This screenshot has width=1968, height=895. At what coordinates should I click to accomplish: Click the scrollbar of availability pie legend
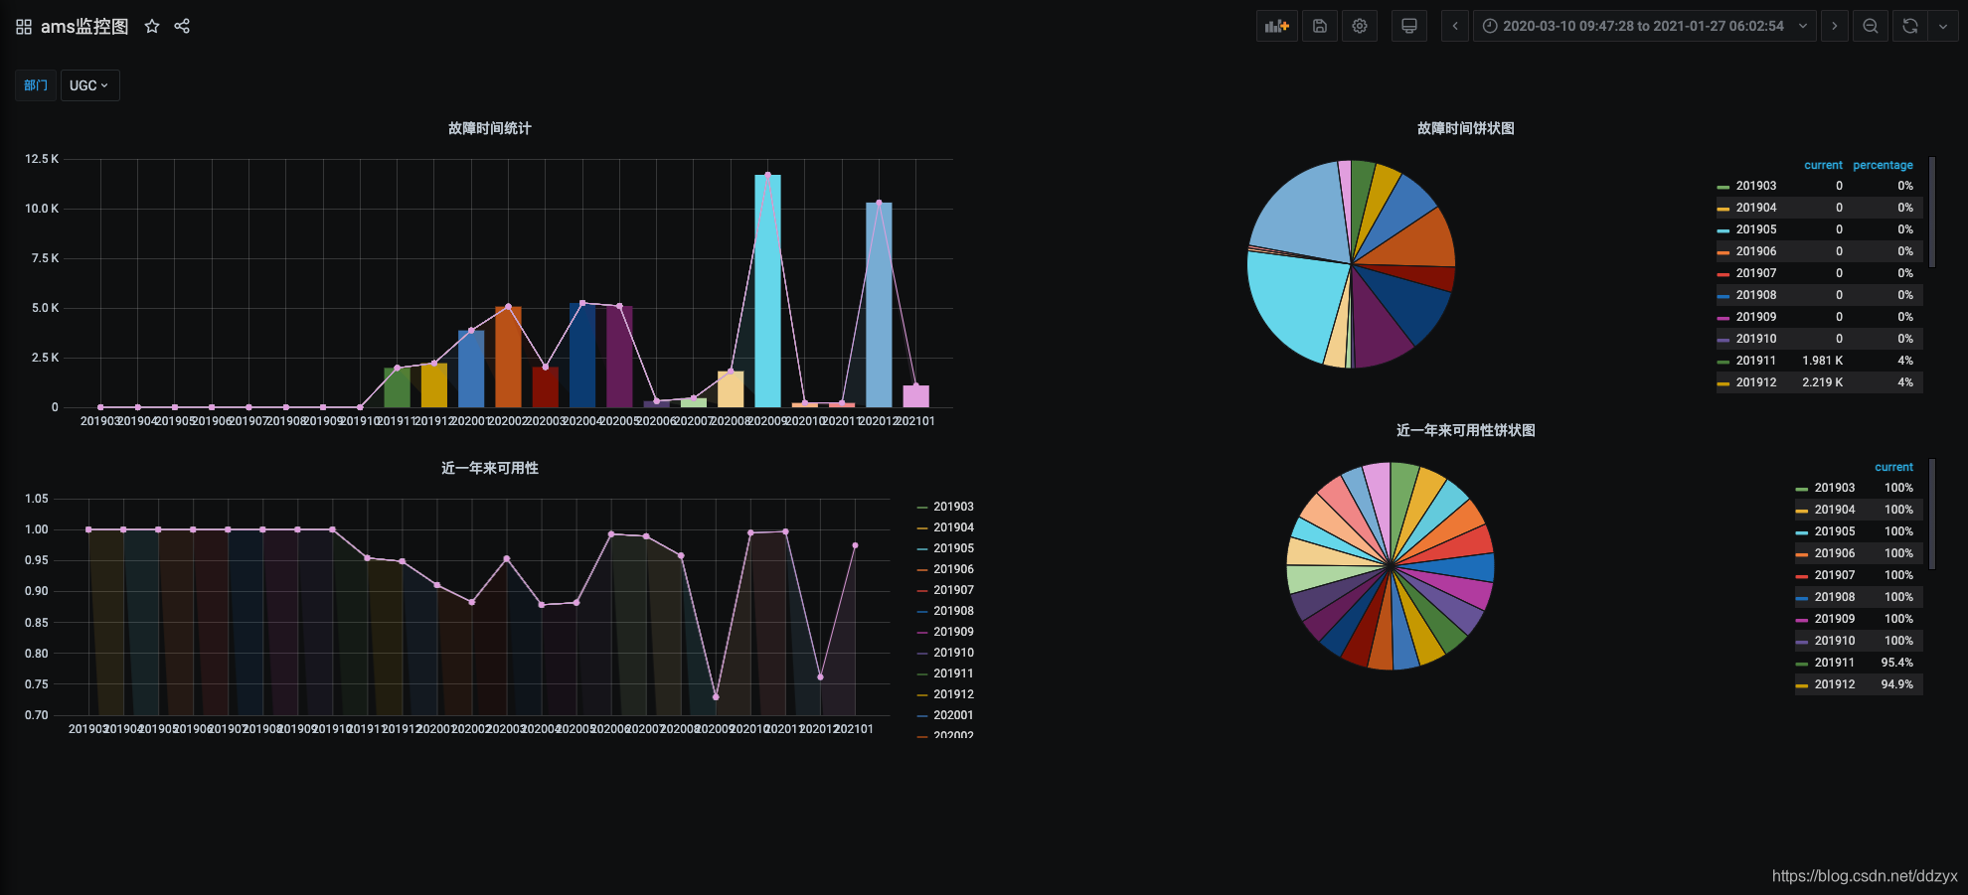pos(1932,514)
